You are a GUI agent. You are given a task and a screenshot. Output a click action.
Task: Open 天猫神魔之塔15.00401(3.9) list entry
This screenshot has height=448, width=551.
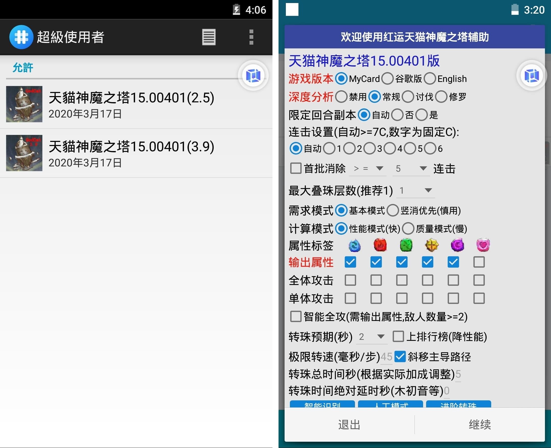pos(136,153)
